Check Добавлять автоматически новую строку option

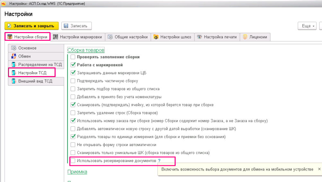tap(73, 129)
